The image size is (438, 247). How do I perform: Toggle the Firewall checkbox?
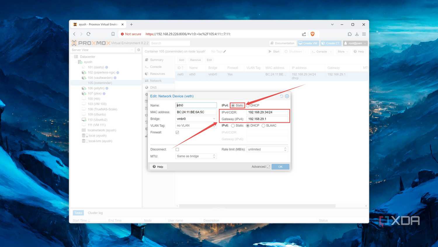pos(177,132)
